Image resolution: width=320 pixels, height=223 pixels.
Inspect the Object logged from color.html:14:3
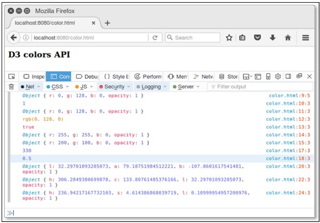point(86,135)
